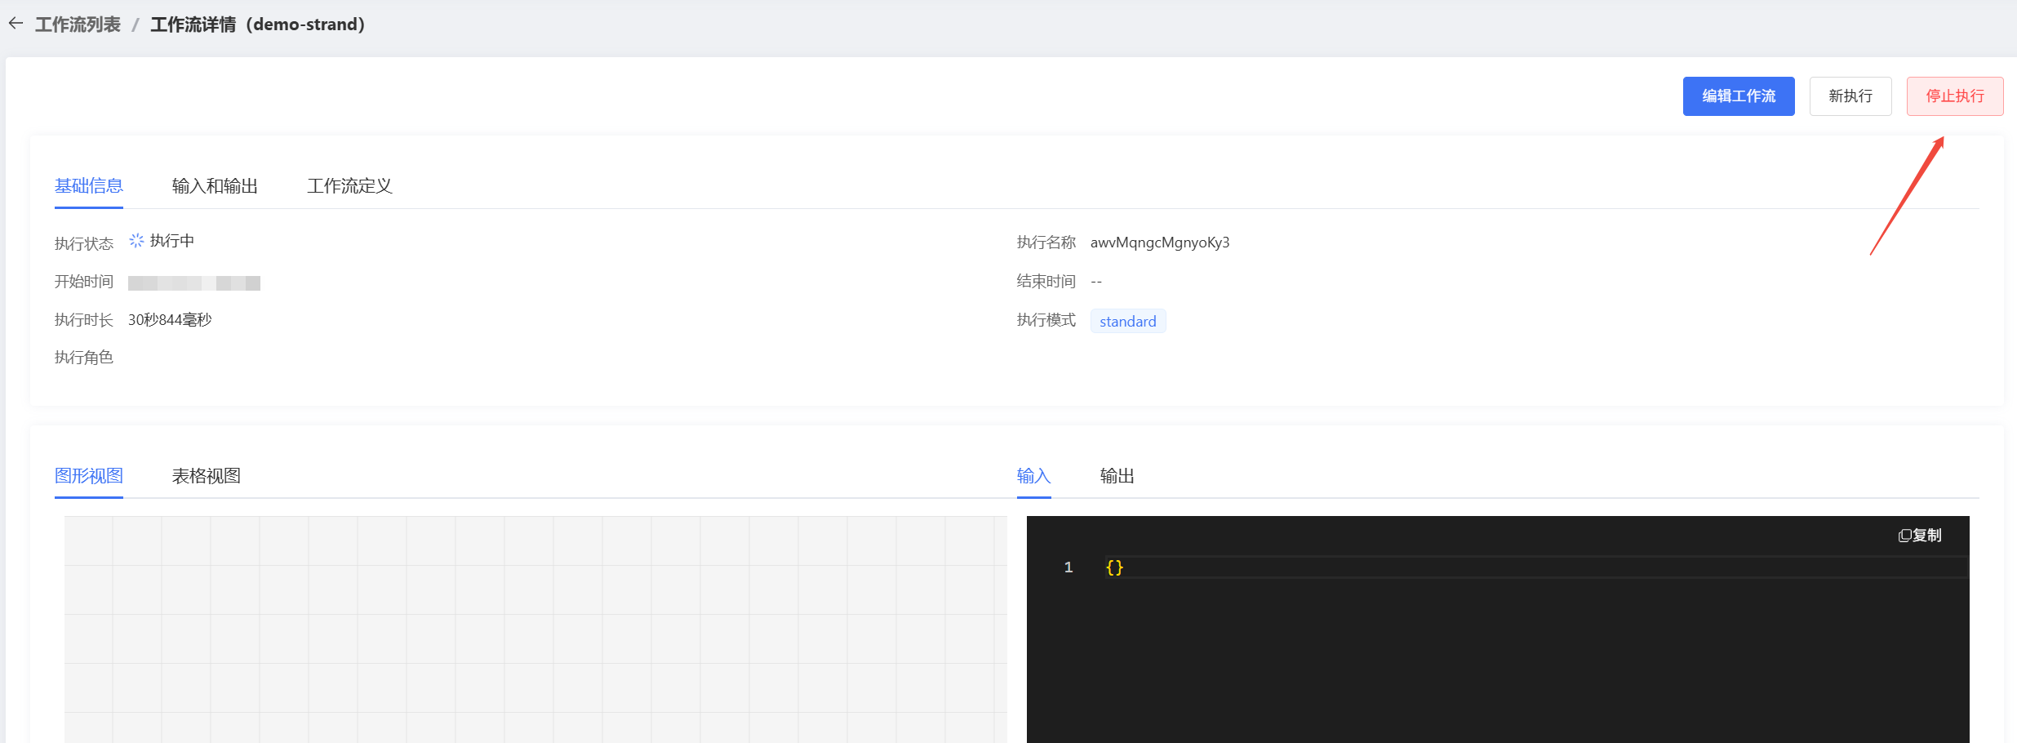Click the standard execution mode tag
Image resolution: width=2017 pixels, height=743 pixels.
(x=1128, y=321)
